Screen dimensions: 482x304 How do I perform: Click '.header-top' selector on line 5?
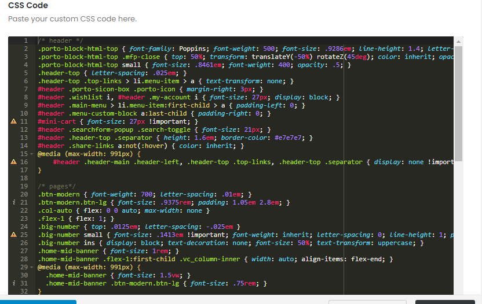tap(59, 73)
